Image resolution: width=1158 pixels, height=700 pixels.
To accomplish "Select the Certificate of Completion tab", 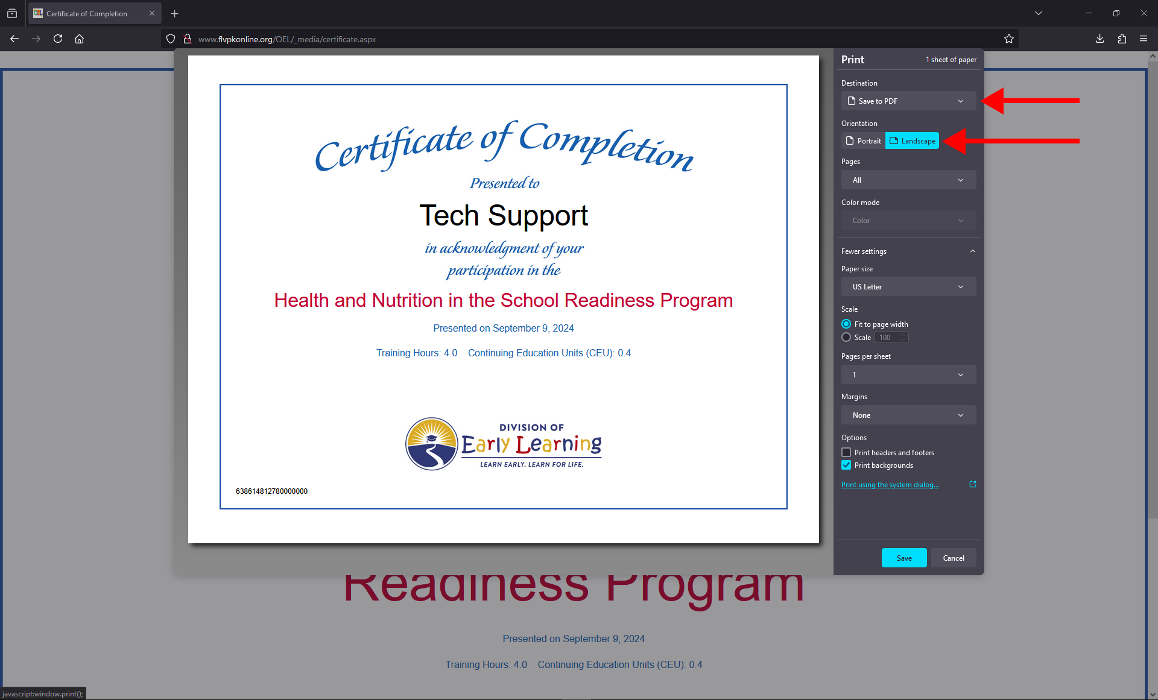I will (x=87, y=13).
